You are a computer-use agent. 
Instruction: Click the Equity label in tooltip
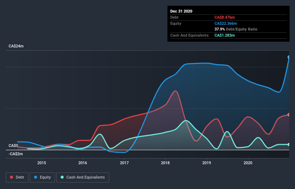[176, 23]
